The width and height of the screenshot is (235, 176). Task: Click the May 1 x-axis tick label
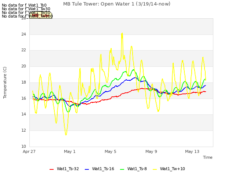pos(70,151)
